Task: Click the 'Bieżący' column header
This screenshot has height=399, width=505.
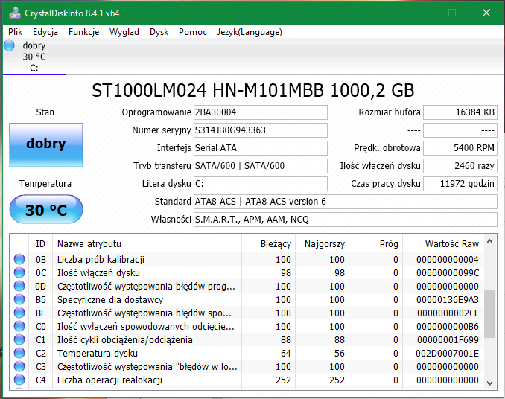Action: 268,244
